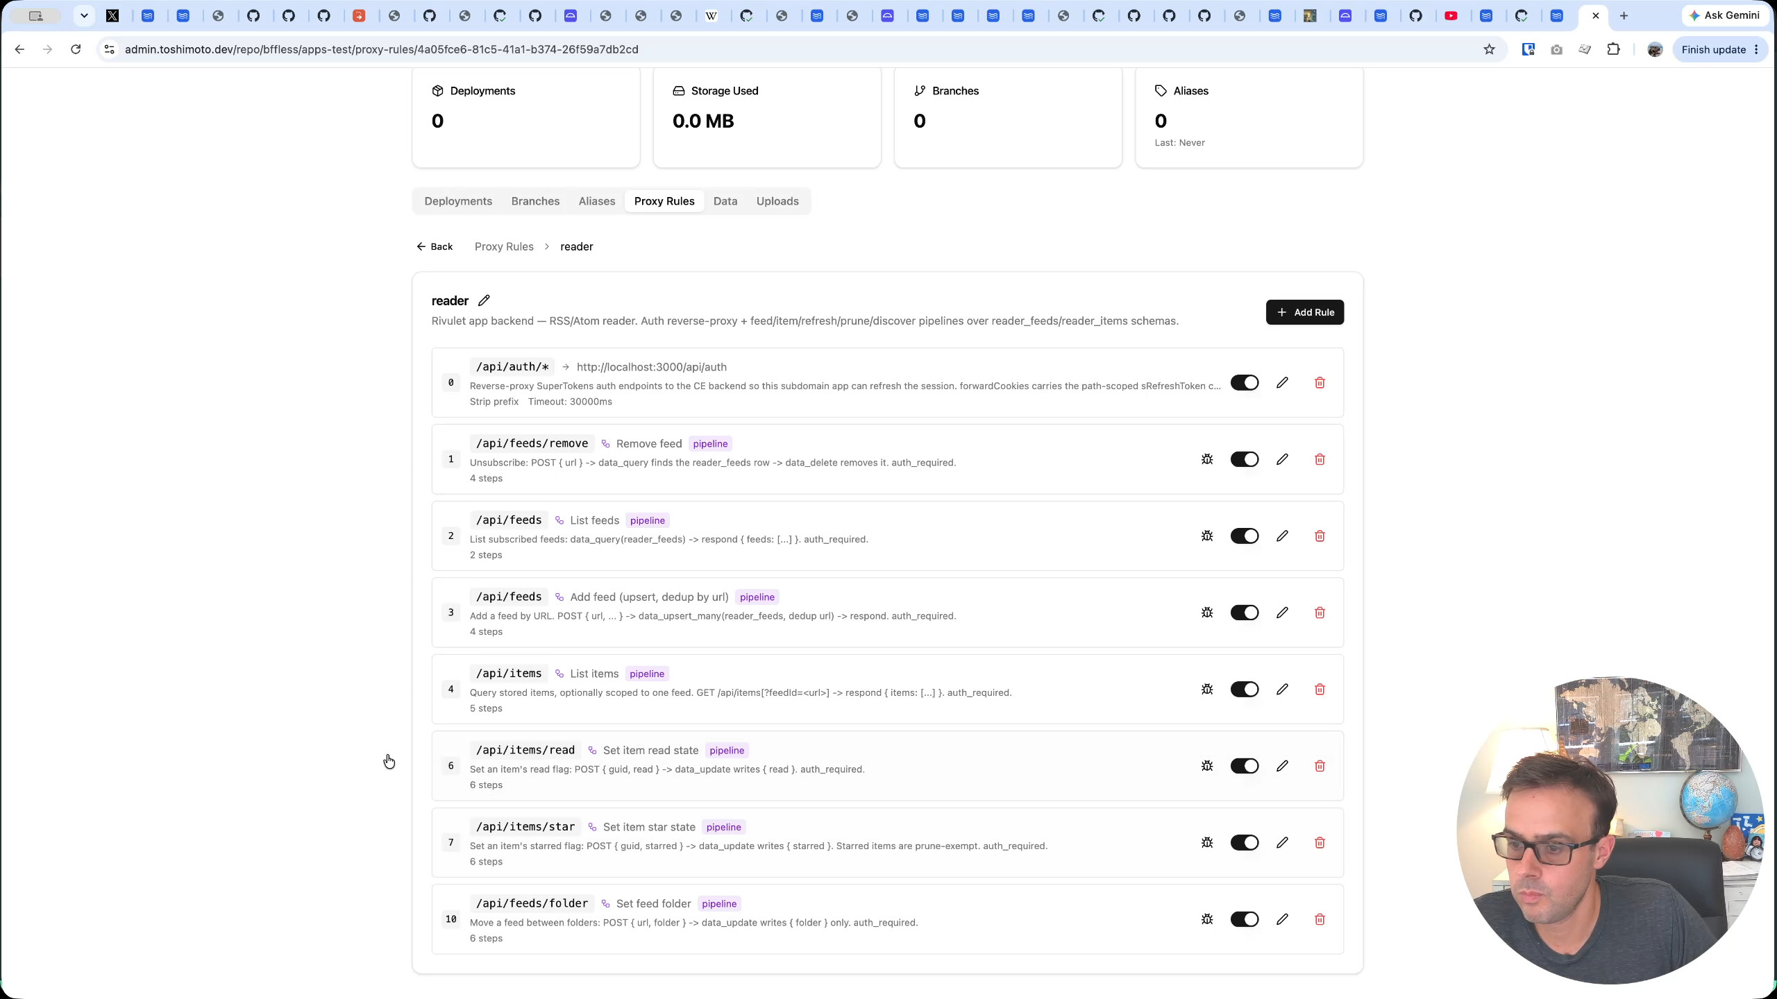Disable the /api/auth/* rule toggle
This screenshot has height=999, width=1777.
tap(1245, 383)
